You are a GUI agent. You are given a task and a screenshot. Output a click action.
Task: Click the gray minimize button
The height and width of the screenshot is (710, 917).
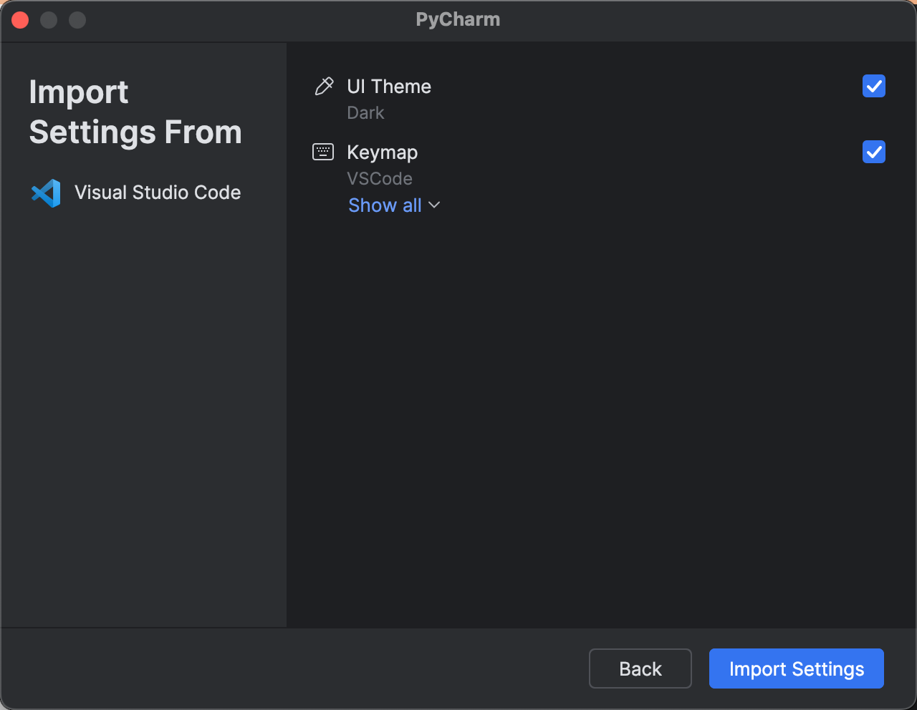coord(49,19)
